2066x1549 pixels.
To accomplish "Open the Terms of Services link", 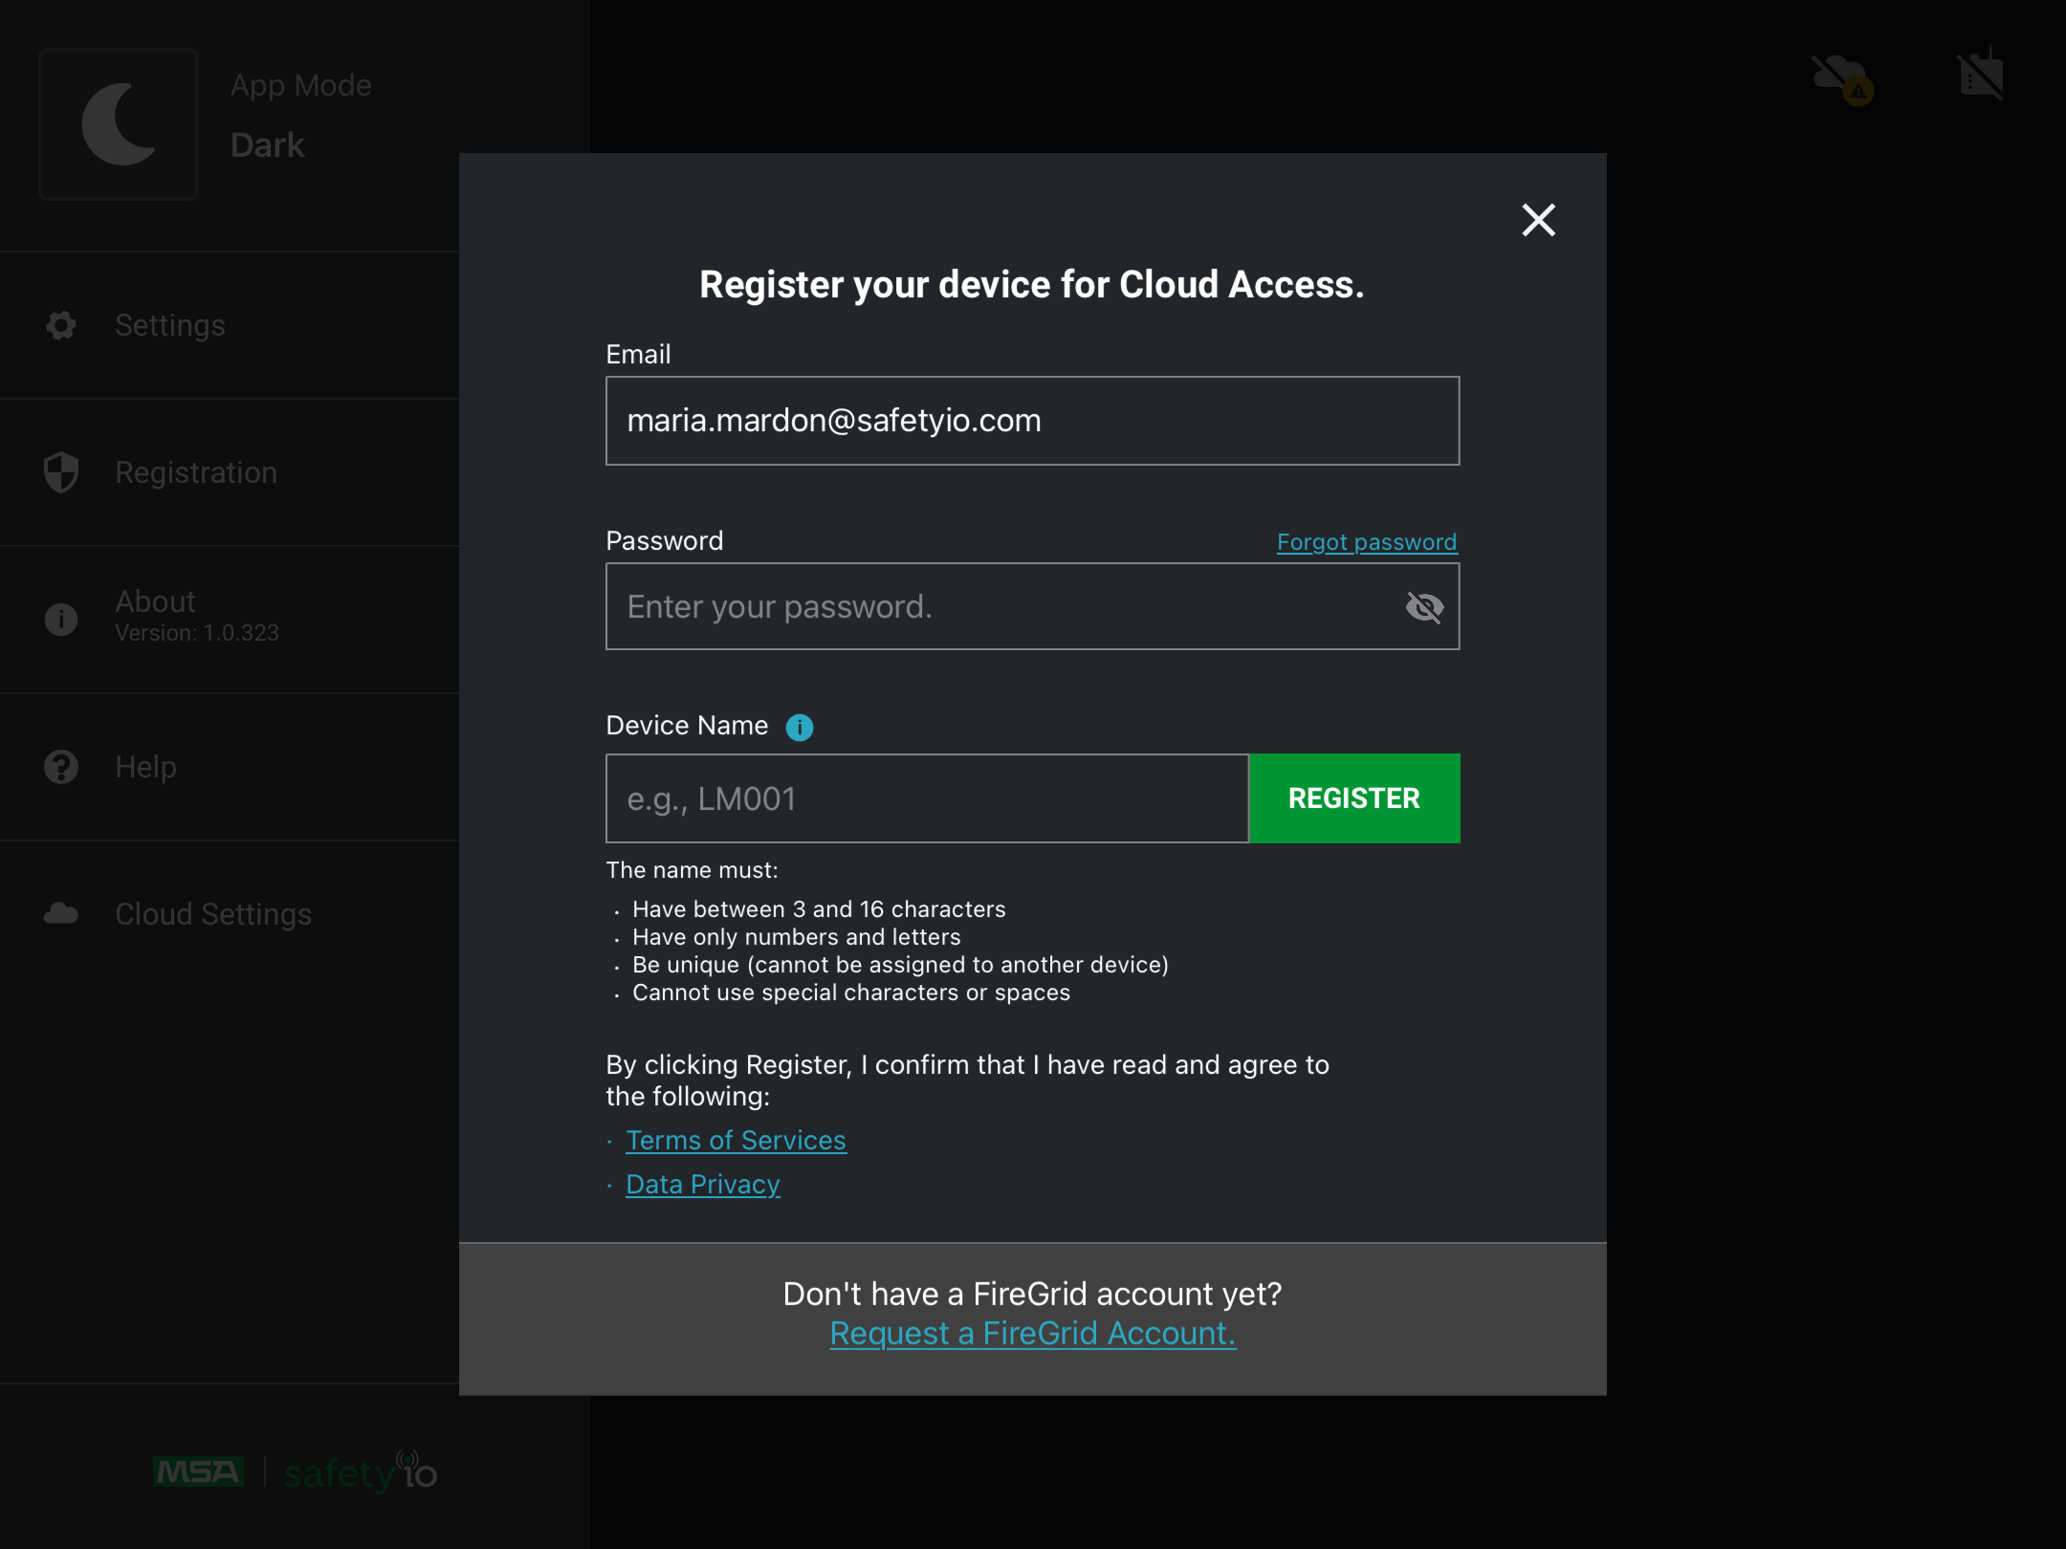I will [736, 1141].
